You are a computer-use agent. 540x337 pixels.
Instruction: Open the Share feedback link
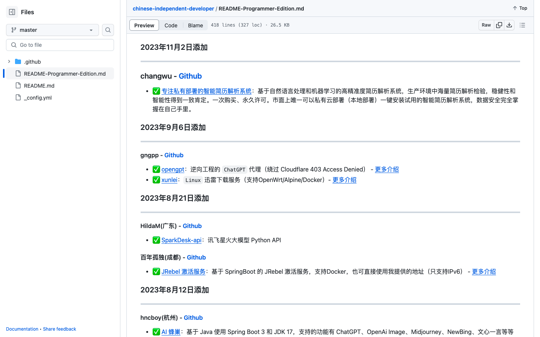(59, 329)
